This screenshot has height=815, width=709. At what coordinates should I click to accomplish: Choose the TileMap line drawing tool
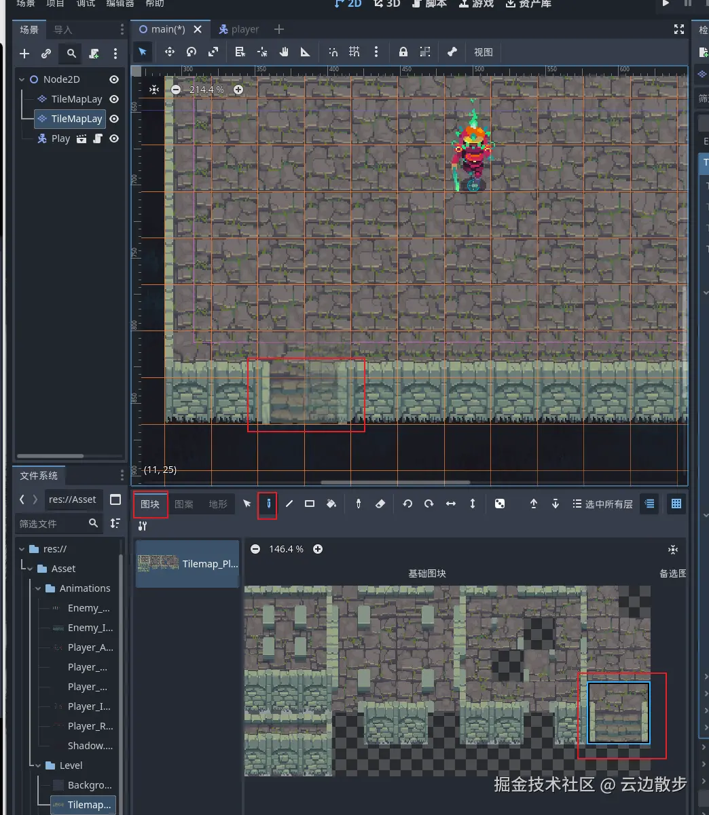pos(289,504)
